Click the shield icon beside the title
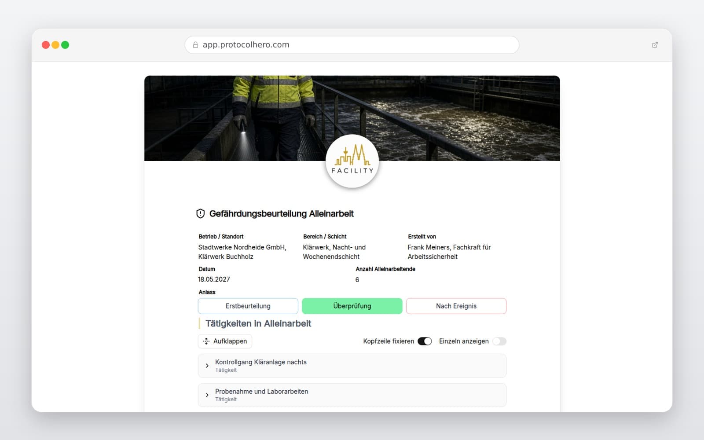 200,214
